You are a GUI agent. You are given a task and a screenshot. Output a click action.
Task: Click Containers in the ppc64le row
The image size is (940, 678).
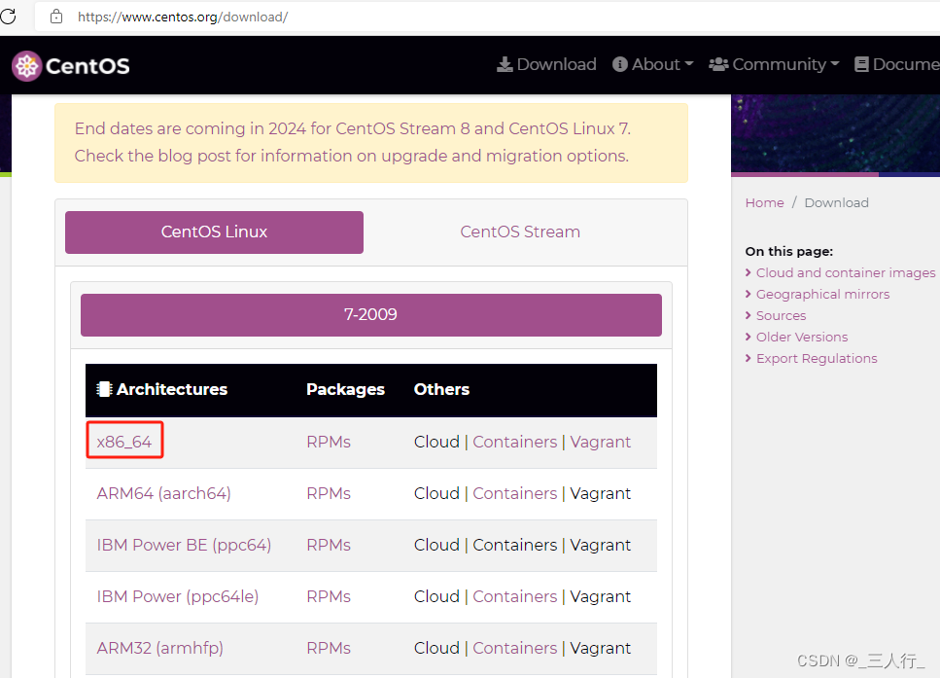click(515, 596)
